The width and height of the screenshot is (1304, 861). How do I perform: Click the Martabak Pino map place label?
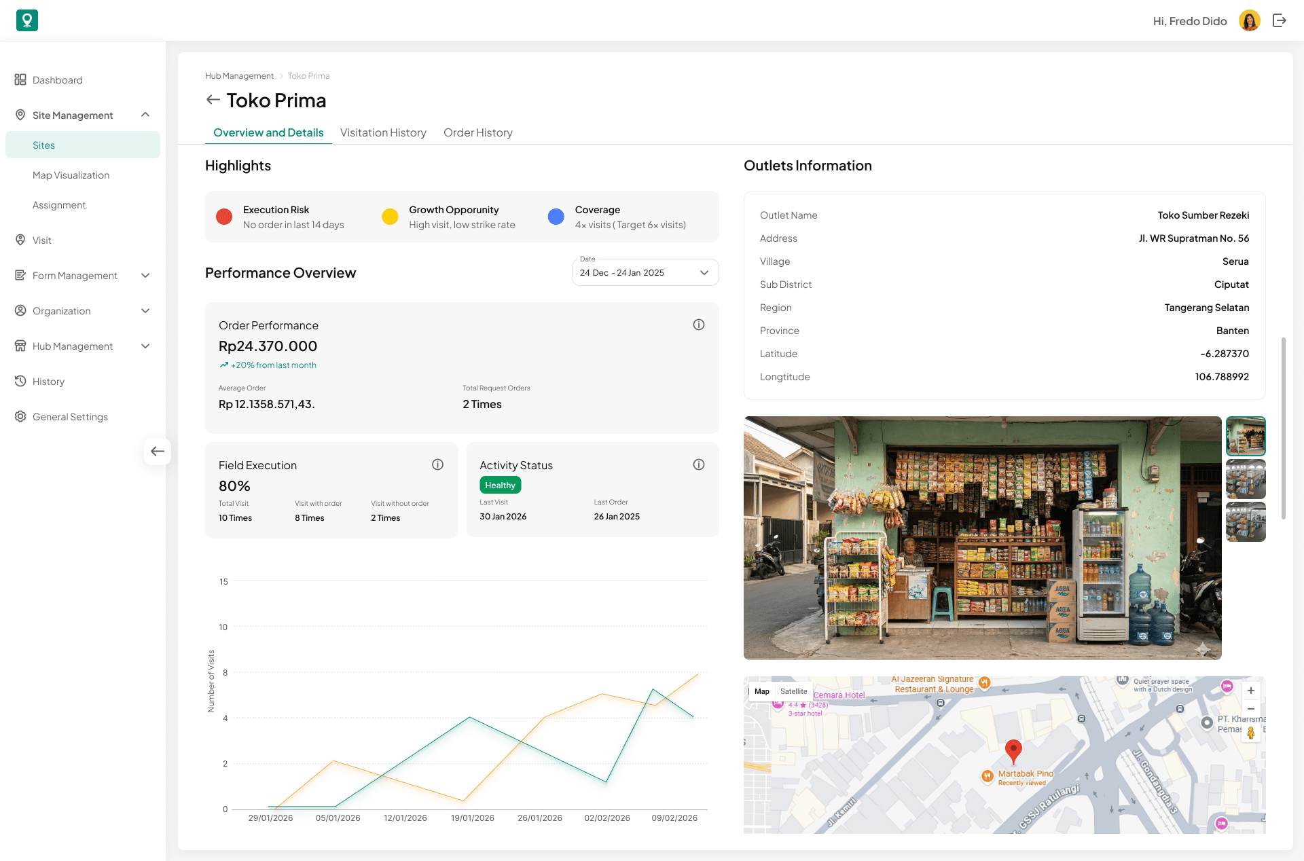click(x=1026, y=773)
